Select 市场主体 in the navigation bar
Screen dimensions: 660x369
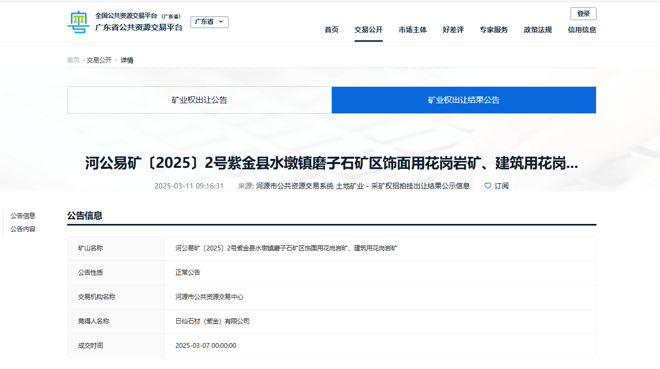pos(413,30)
